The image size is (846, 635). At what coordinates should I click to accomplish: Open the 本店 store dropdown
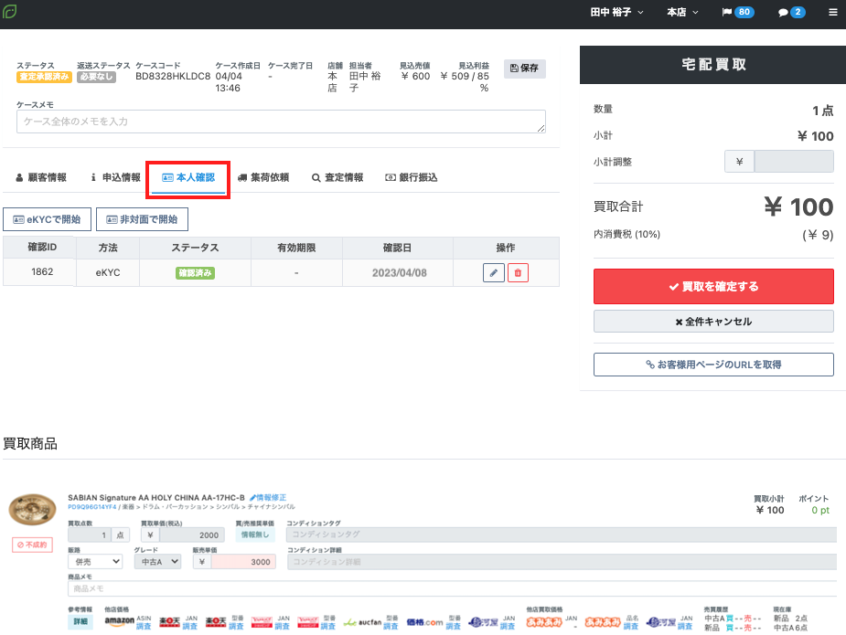pyautogui.click(x=682, y=12)
